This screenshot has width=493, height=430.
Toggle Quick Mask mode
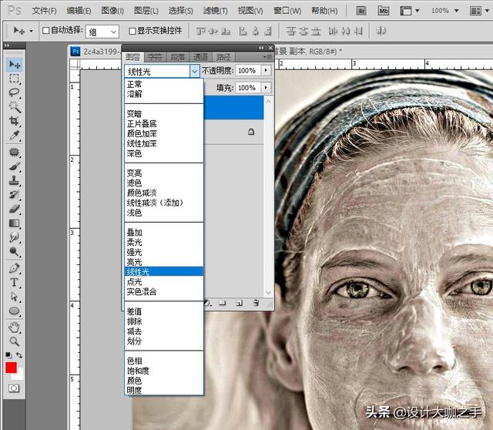[14, 388]
